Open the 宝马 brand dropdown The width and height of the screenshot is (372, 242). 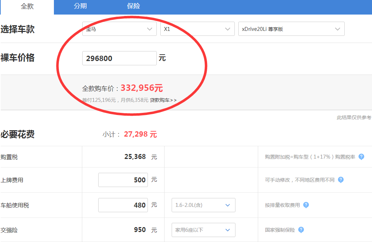(x=120, y=29)
